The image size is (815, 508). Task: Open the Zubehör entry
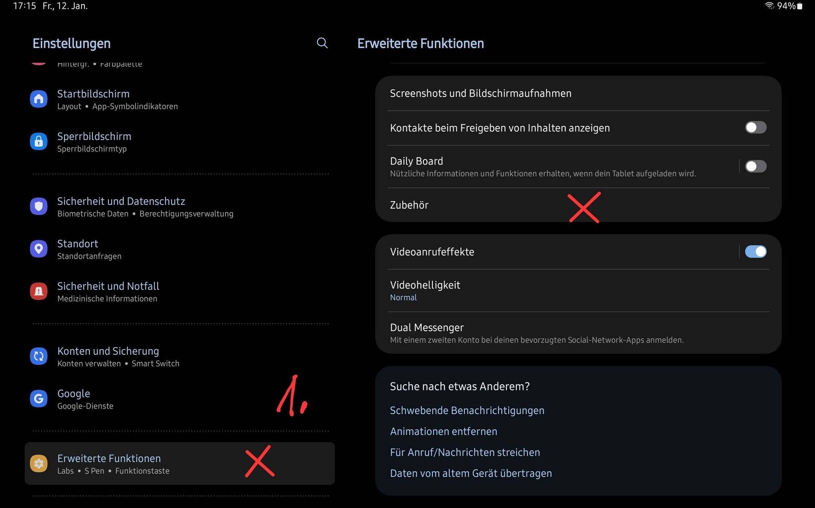coord(578,205)
